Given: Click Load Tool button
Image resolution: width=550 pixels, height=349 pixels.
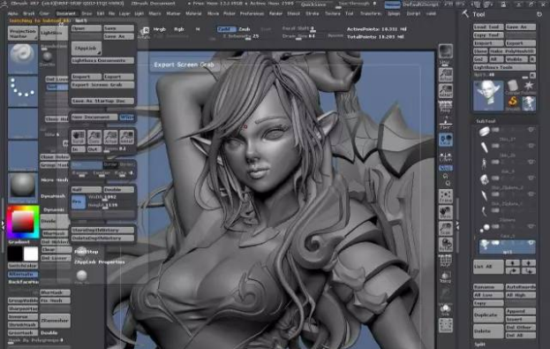Looking at the screenshot, I should (488, 27).
